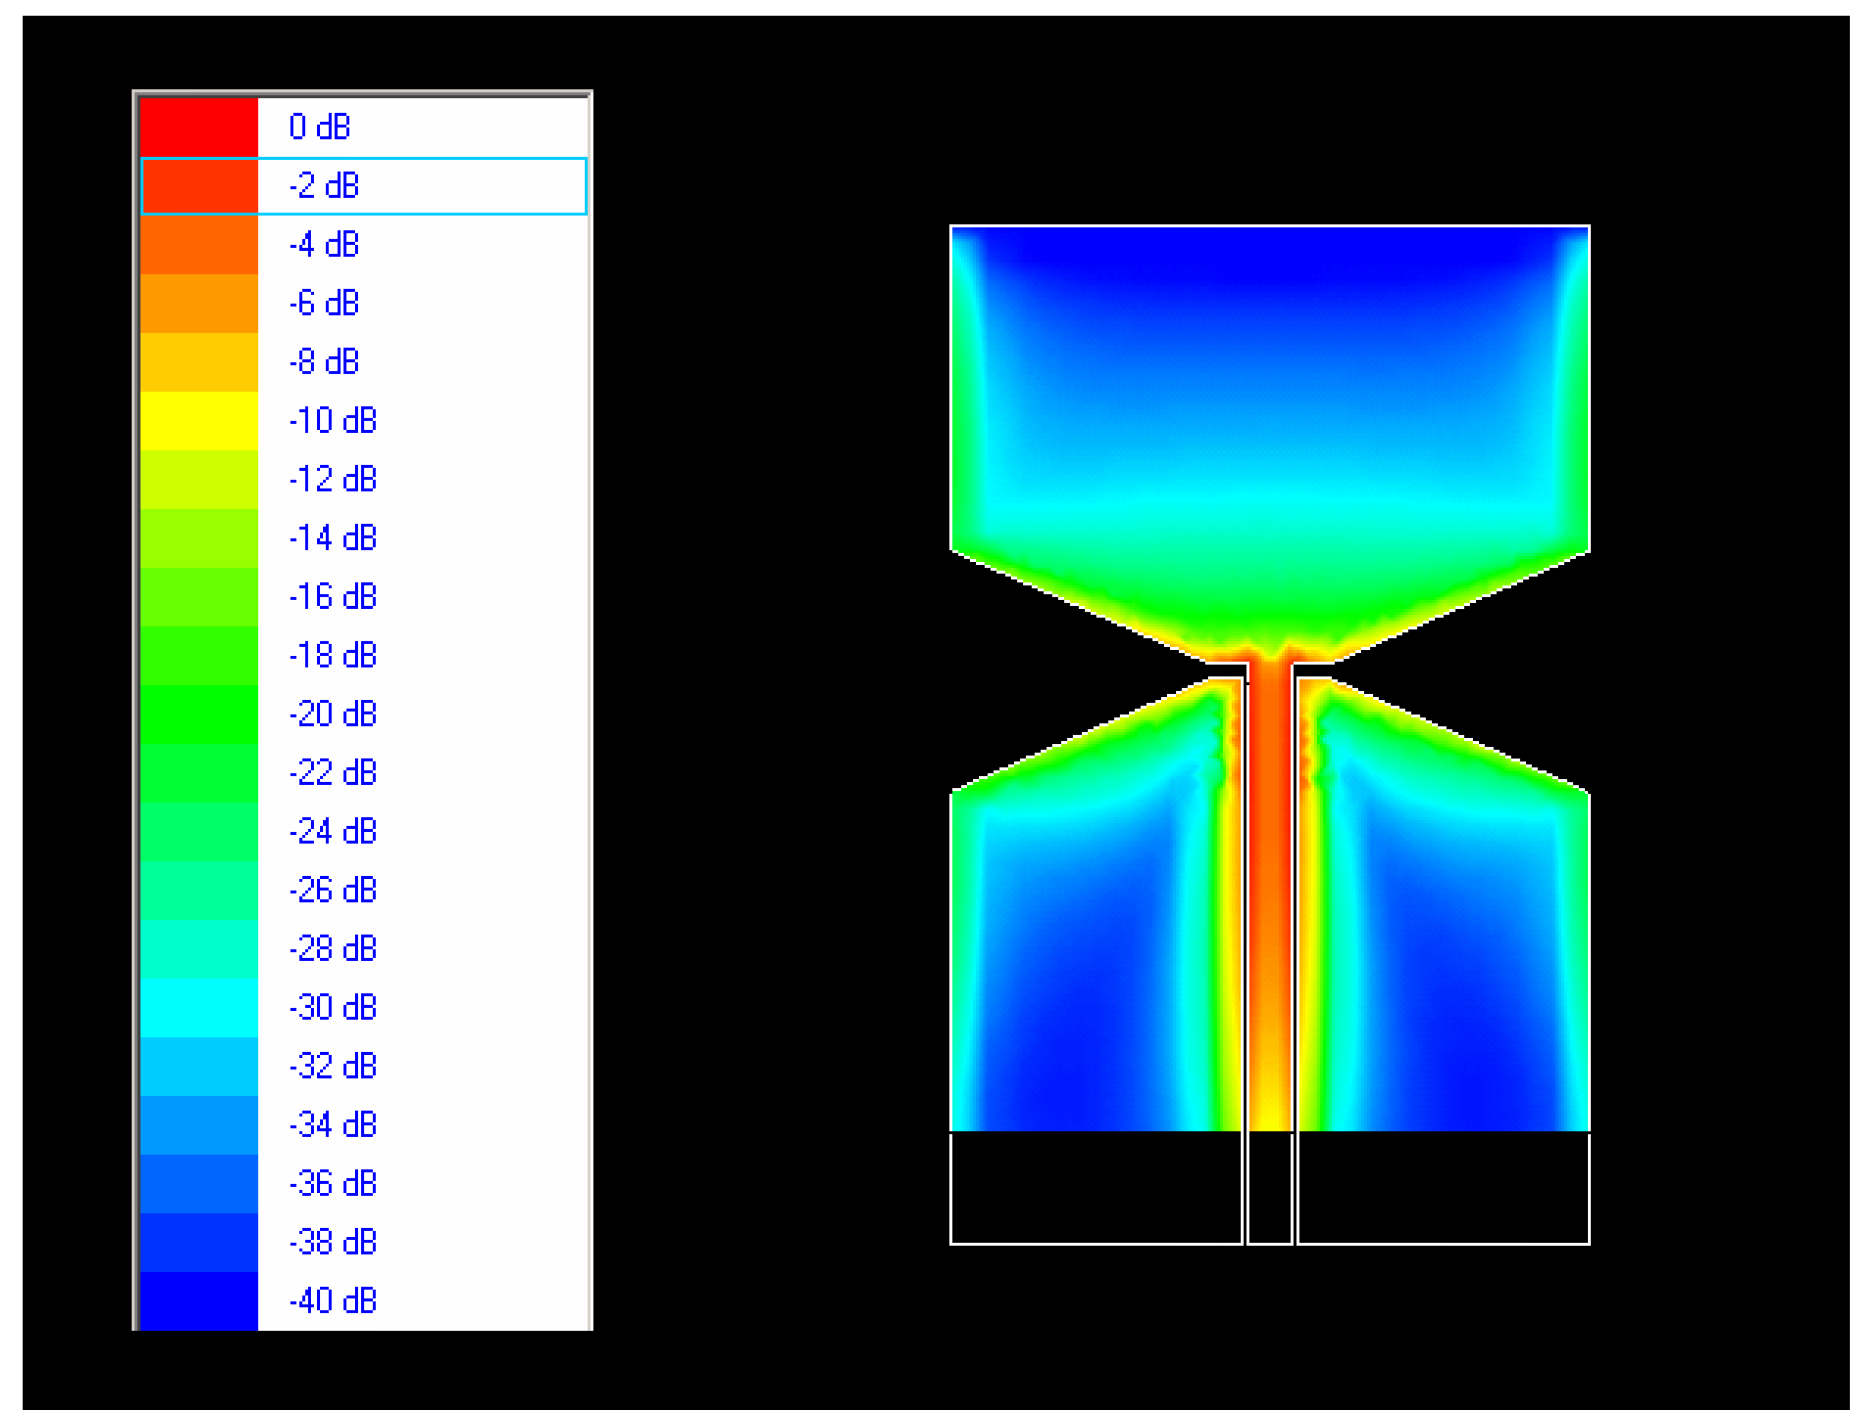
Task: Pick the -40 dB deep blue swatch
Action: (x=198, y=1301)
